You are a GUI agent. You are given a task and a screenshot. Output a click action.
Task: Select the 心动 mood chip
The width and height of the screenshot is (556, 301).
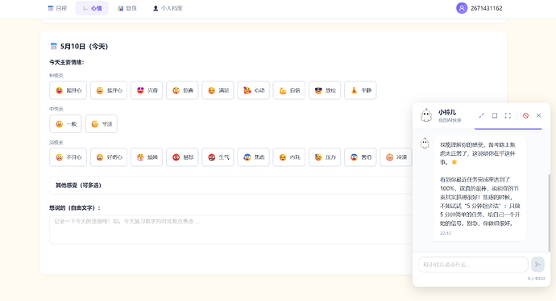[x=254, y=90]
